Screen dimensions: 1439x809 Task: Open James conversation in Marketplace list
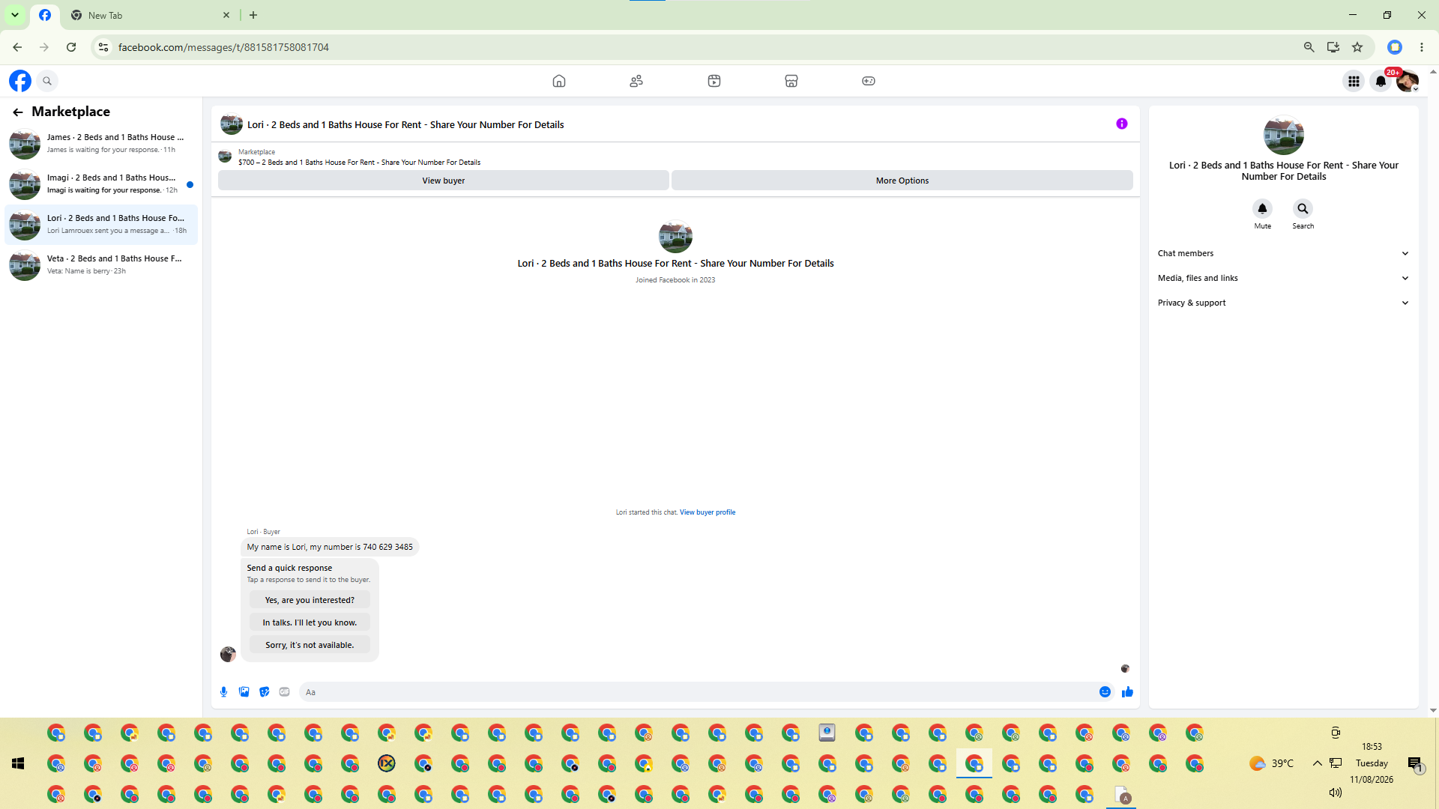pos(101,144)
